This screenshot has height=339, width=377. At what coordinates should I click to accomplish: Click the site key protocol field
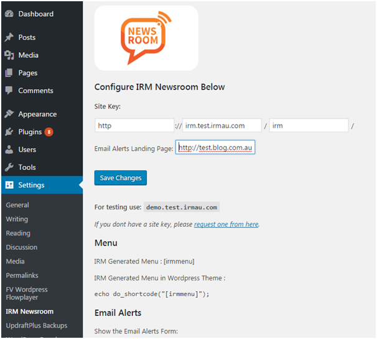click(134, 126)
